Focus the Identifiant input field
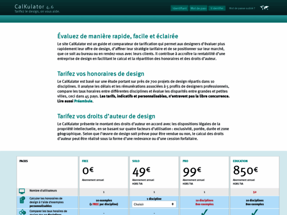Viewport: 287px width, 215px height. point(180,8)
